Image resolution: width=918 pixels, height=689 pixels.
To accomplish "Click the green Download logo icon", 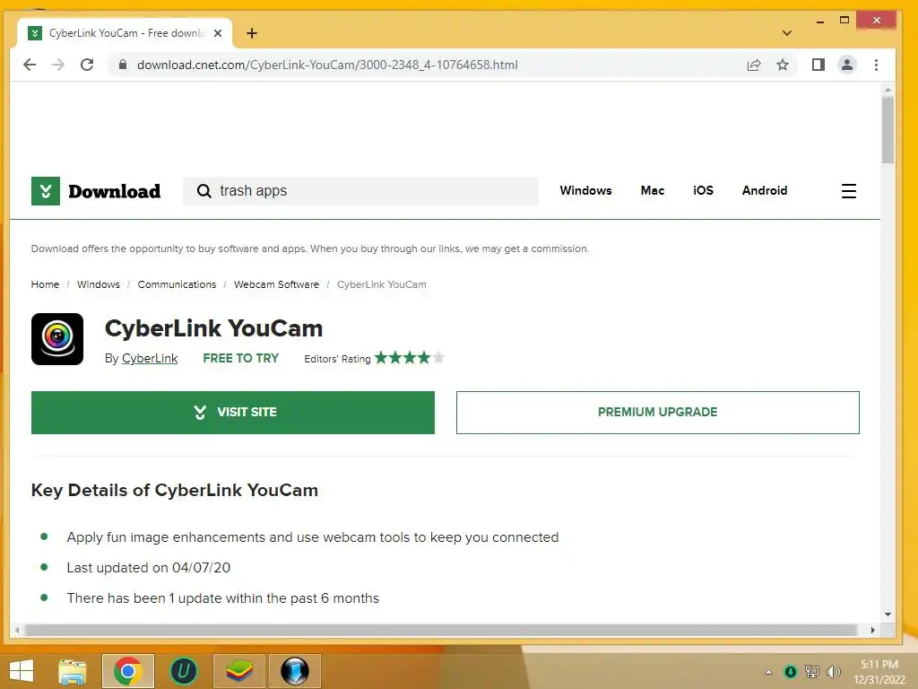I will pyautogui.click(x=46, y=191).
